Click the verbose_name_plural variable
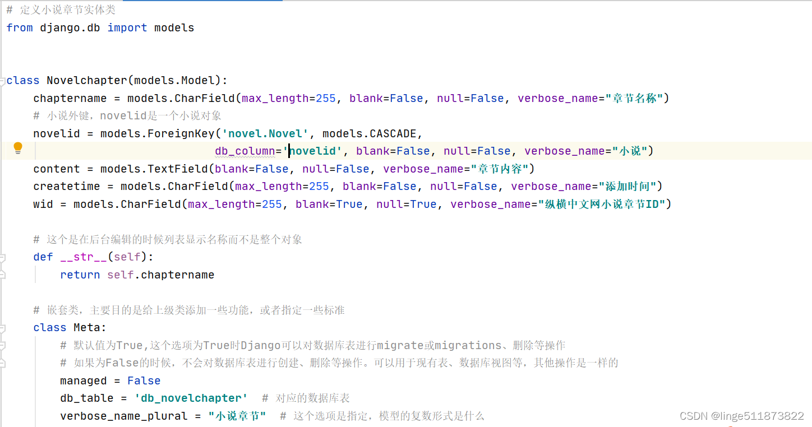The image size is (812, 427). pyautogui.click(x=124, y=416)
